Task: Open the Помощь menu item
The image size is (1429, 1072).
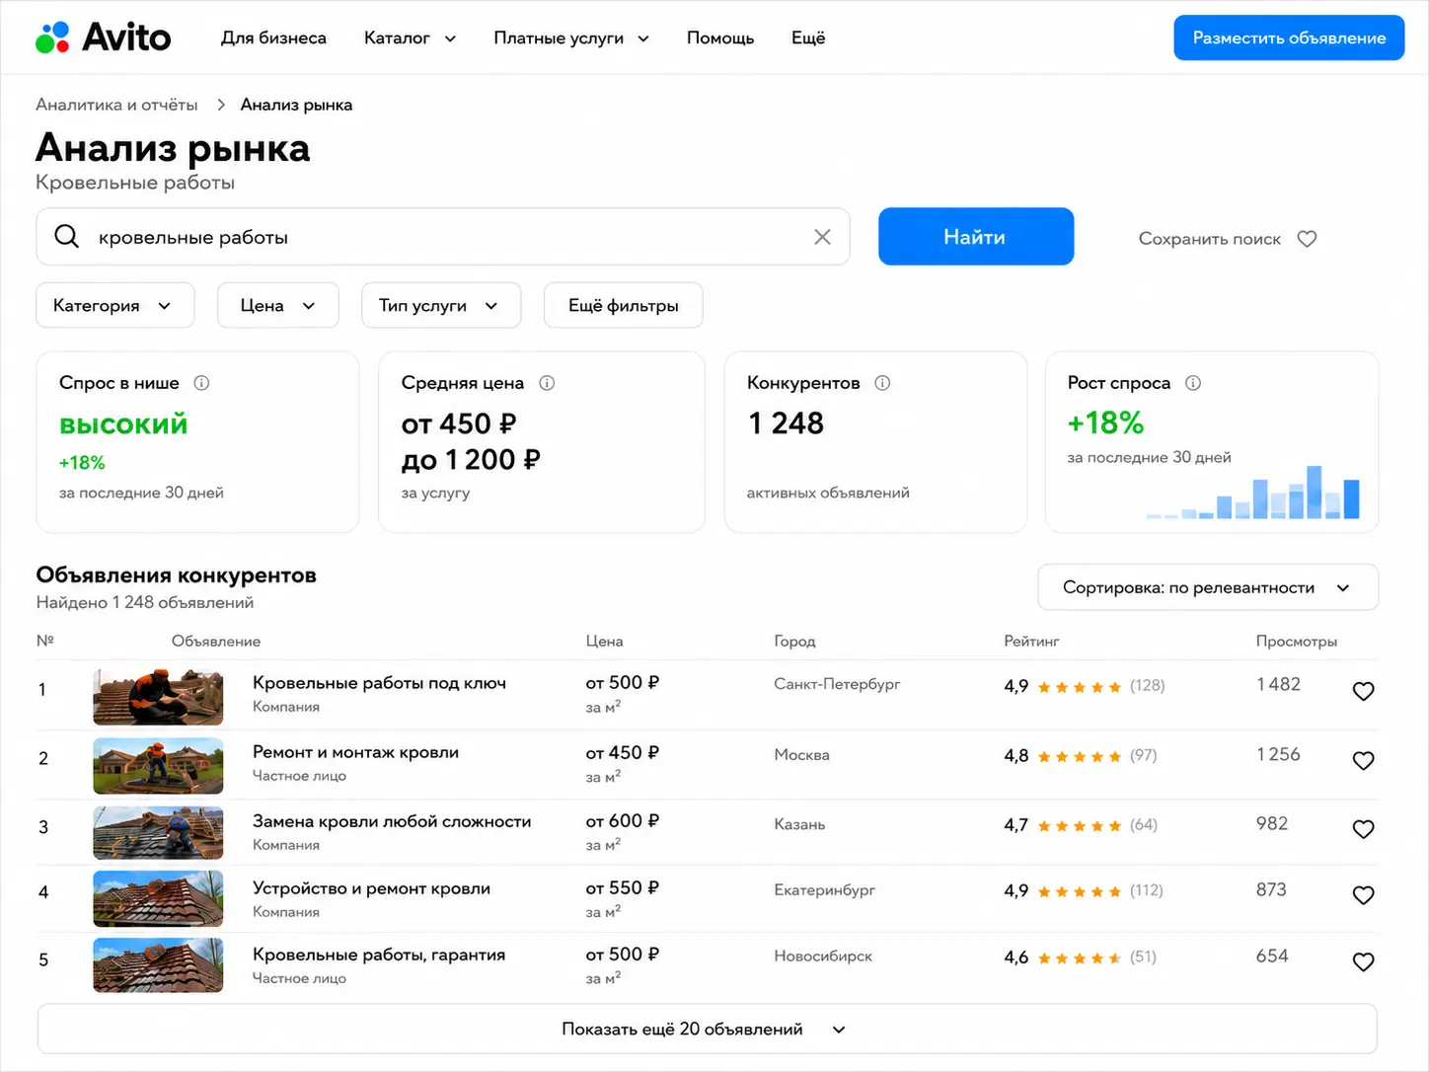Action: [720, 38]
